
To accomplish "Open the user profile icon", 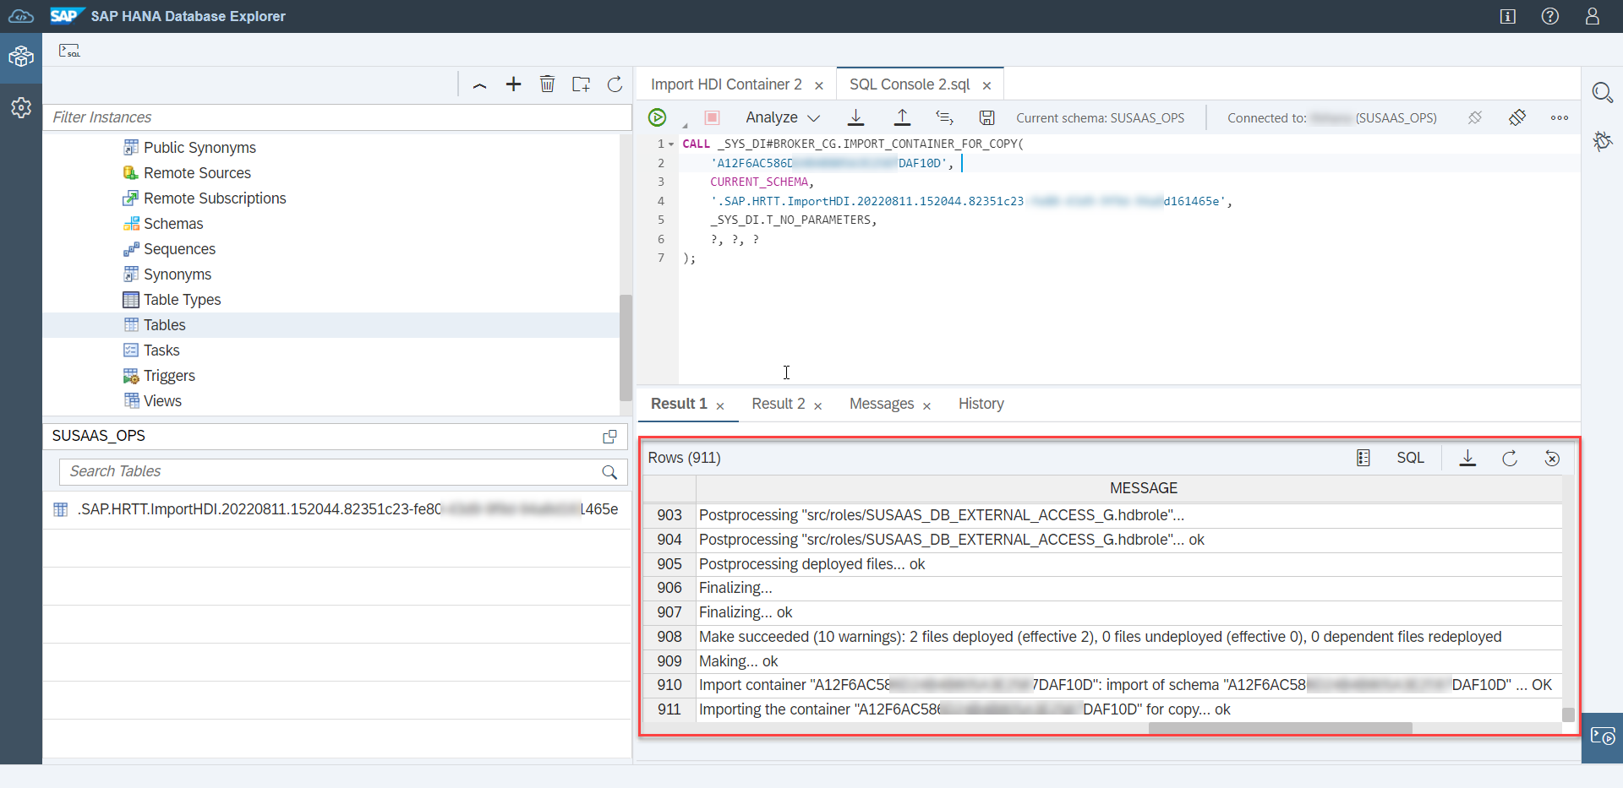I will tap(1592, 16).
